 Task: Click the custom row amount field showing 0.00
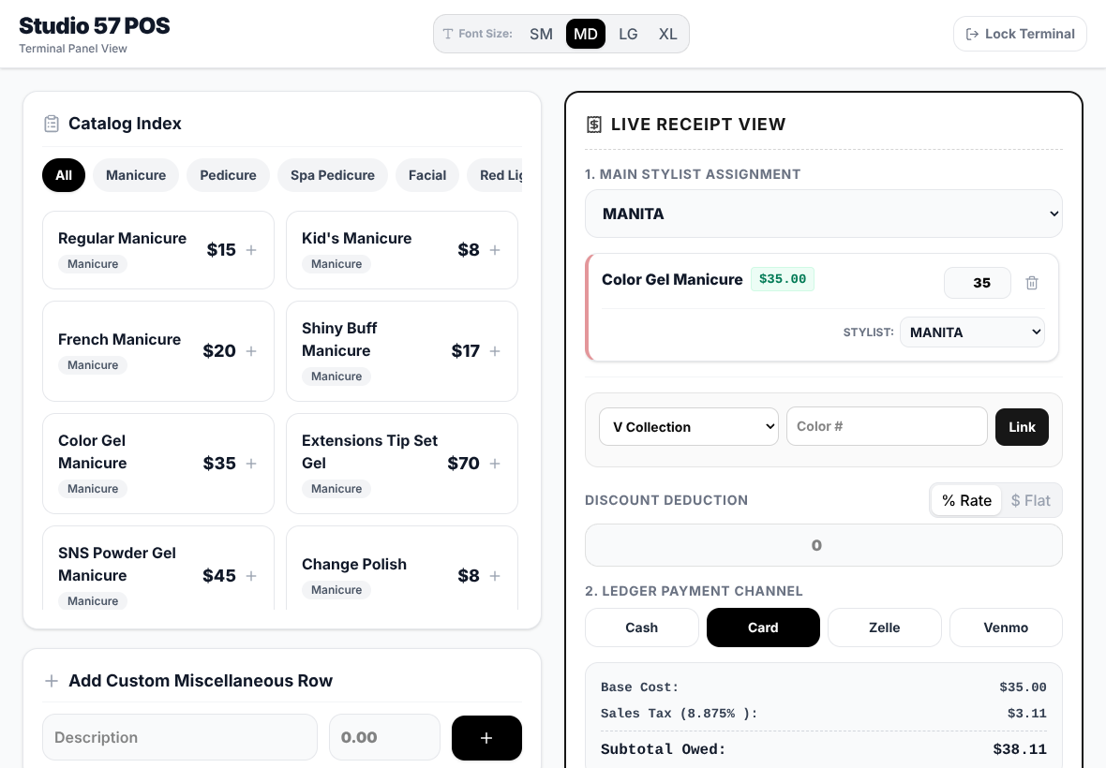tap(385, 738)
